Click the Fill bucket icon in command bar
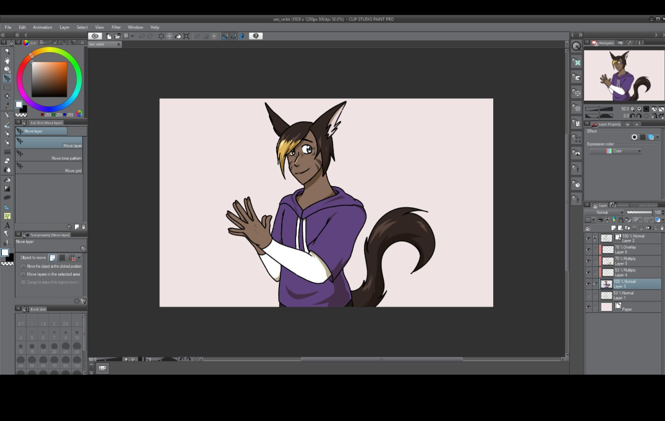Viewport: 665px width, 421px height. point(178,36)
